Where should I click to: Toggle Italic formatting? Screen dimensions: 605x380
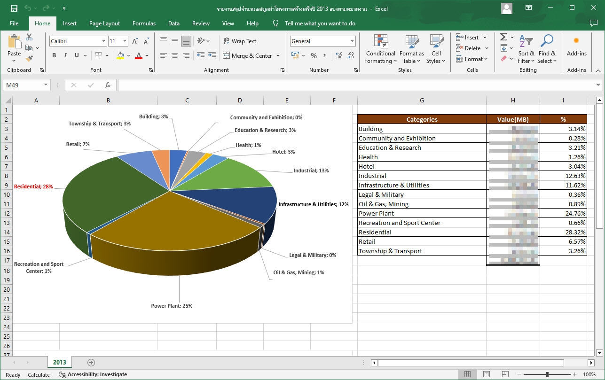pos(65,55)
